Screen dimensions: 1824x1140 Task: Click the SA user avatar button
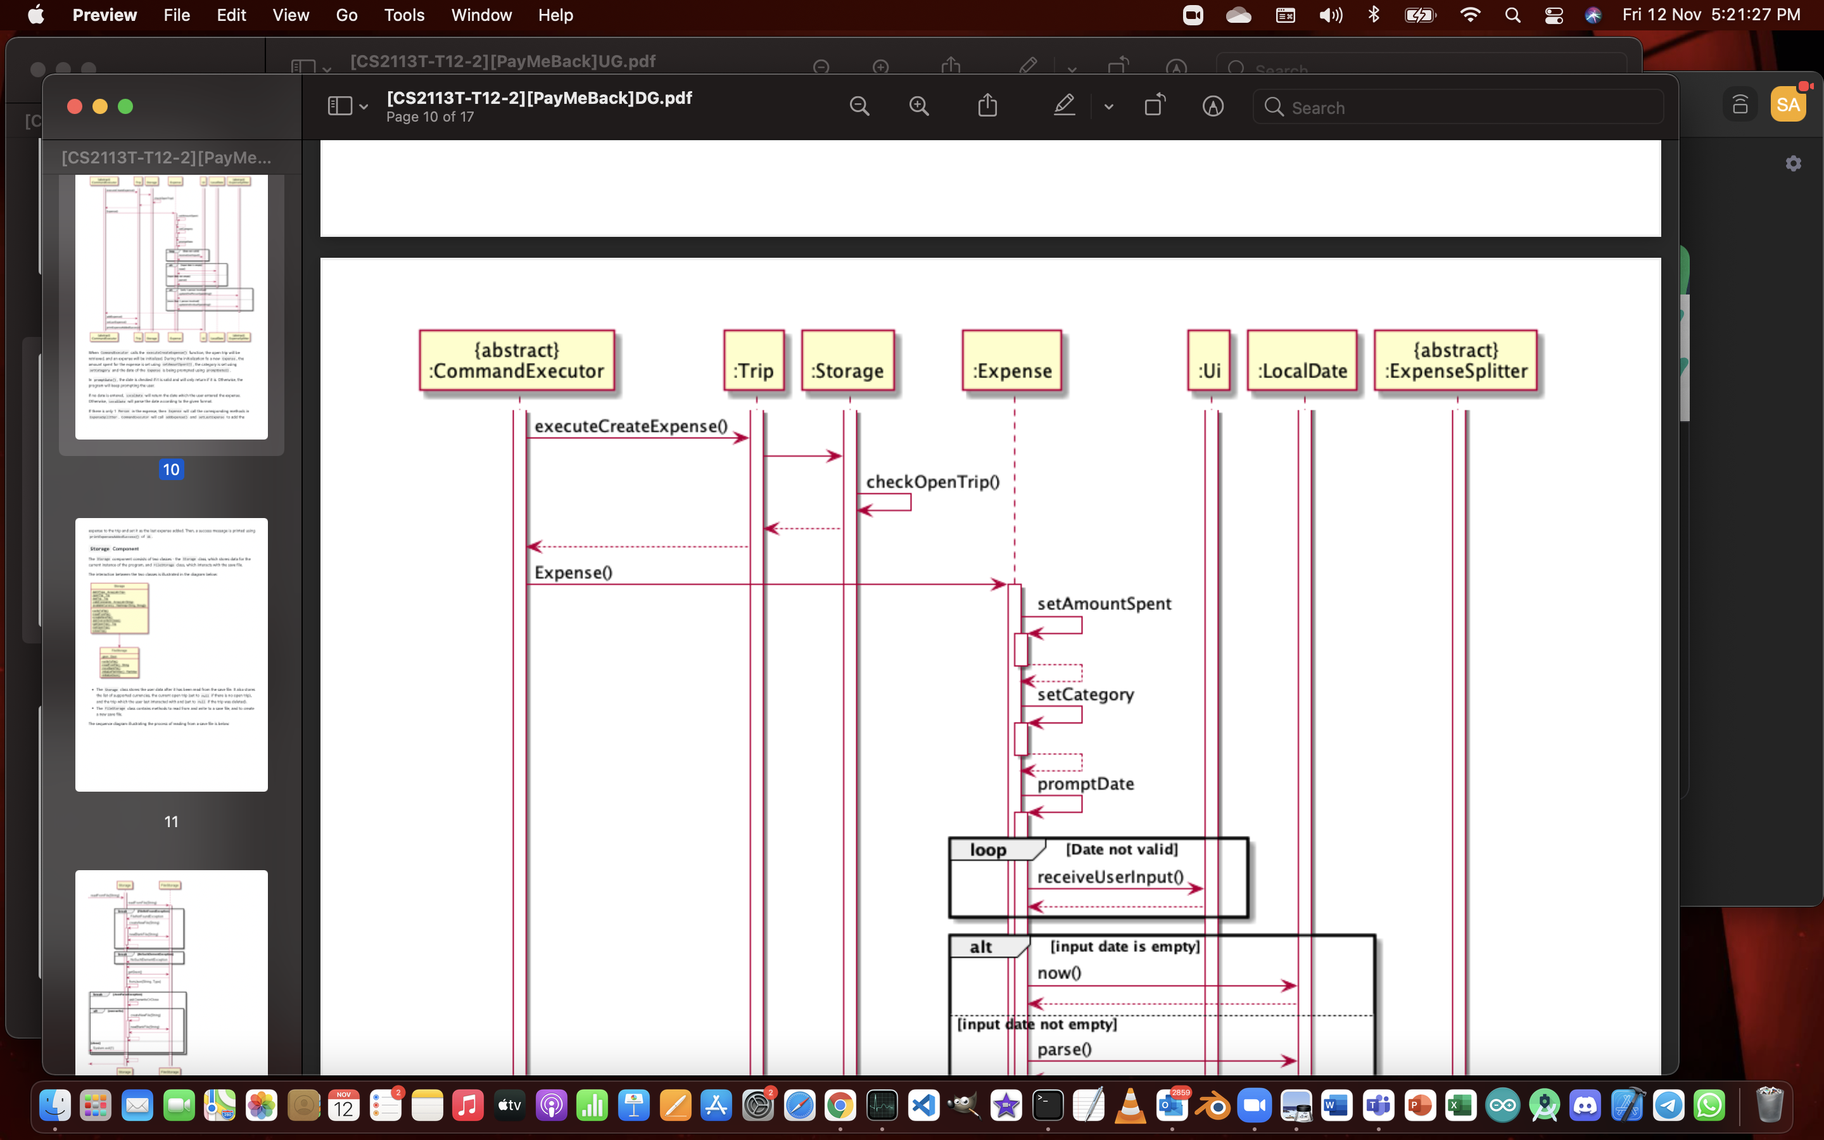tap(1788, 104)
